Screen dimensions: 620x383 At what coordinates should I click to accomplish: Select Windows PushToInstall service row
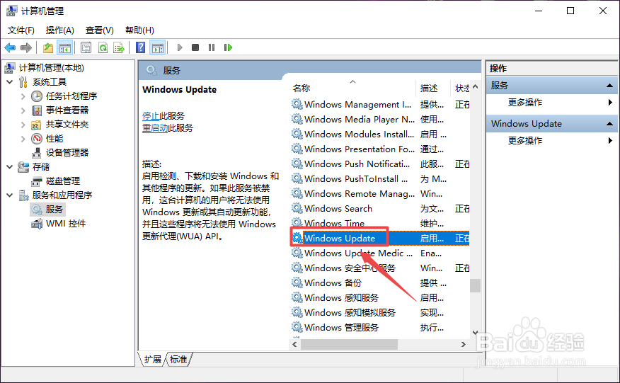point(380,179)
